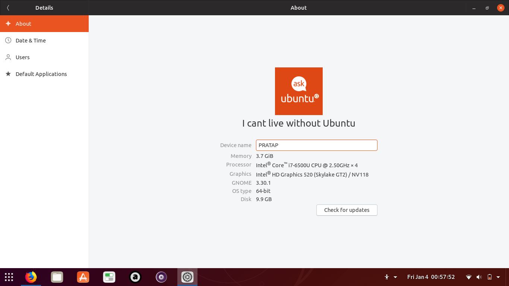Open GNOME Tweaks from the dock

[x=109, y=277]
